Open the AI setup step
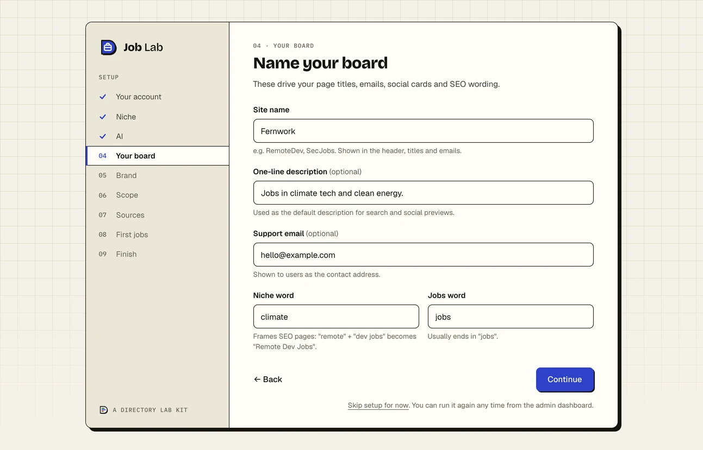703x450 pixels. tap(158, 136)
